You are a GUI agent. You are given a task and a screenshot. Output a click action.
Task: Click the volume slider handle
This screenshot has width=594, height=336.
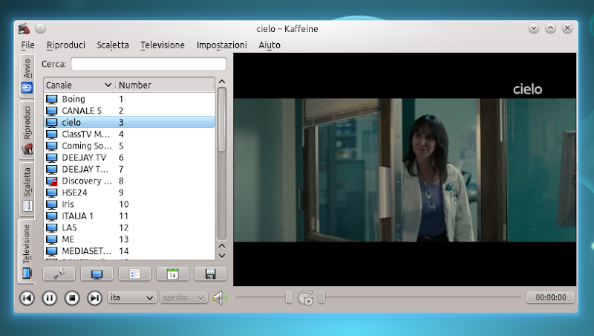[289, 297]
